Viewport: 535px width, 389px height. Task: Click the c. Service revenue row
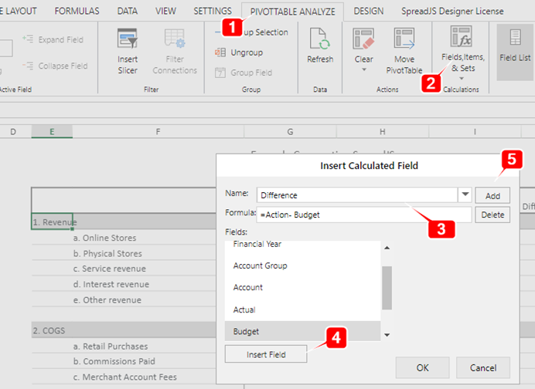tap(124, 269)
